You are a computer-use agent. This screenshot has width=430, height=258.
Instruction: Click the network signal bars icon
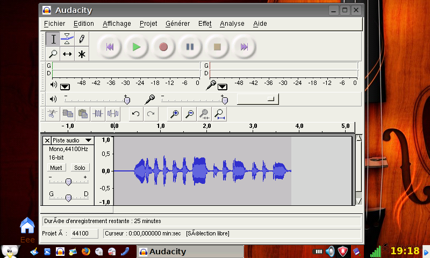click(x=375, y=252)
